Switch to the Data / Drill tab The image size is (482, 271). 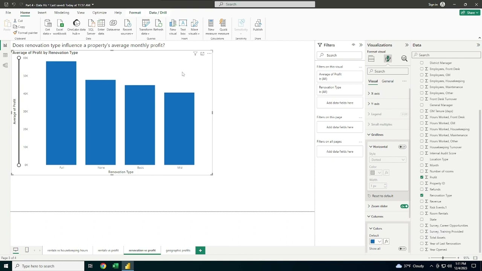(158, 12)
